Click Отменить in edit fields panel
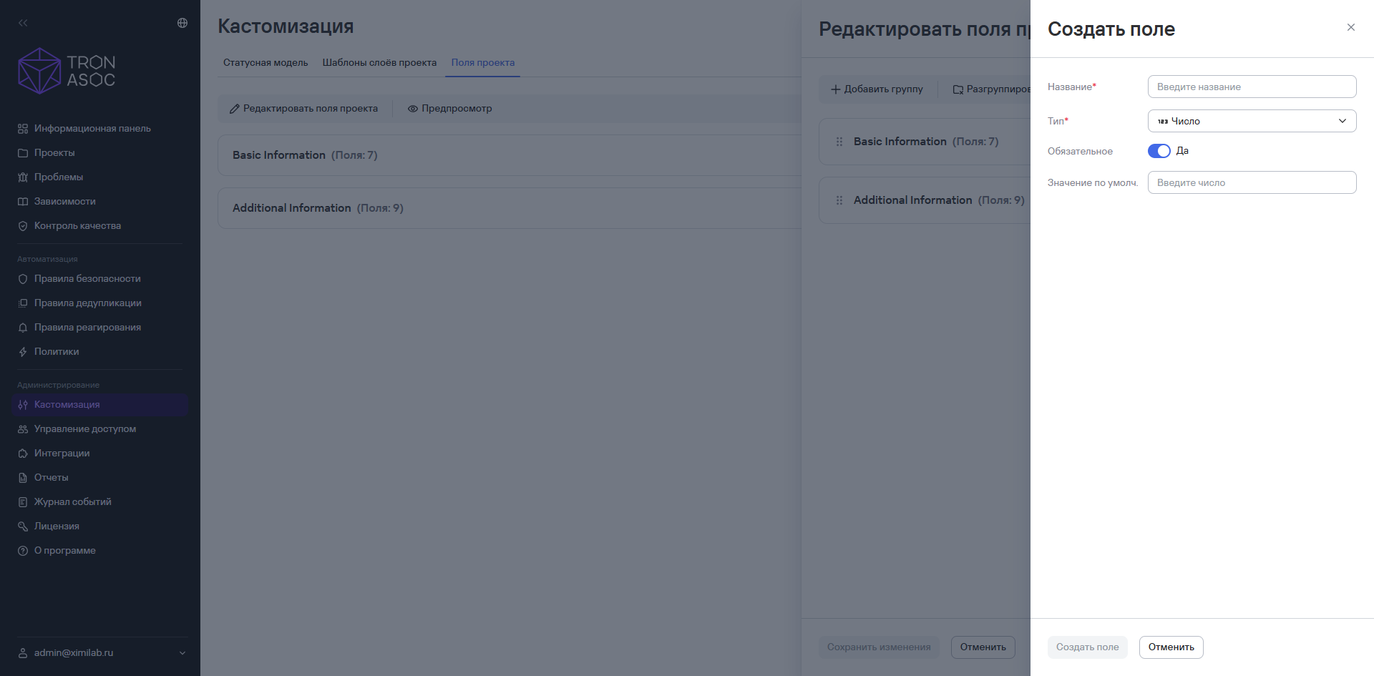This screenshot has width=1374, height=676. click(x=983, y=647)
